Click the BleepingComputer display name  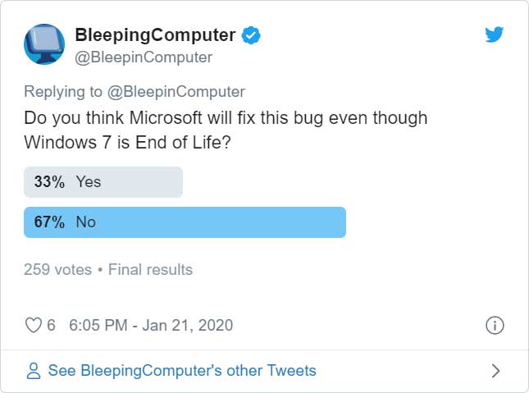click(155, 35)
